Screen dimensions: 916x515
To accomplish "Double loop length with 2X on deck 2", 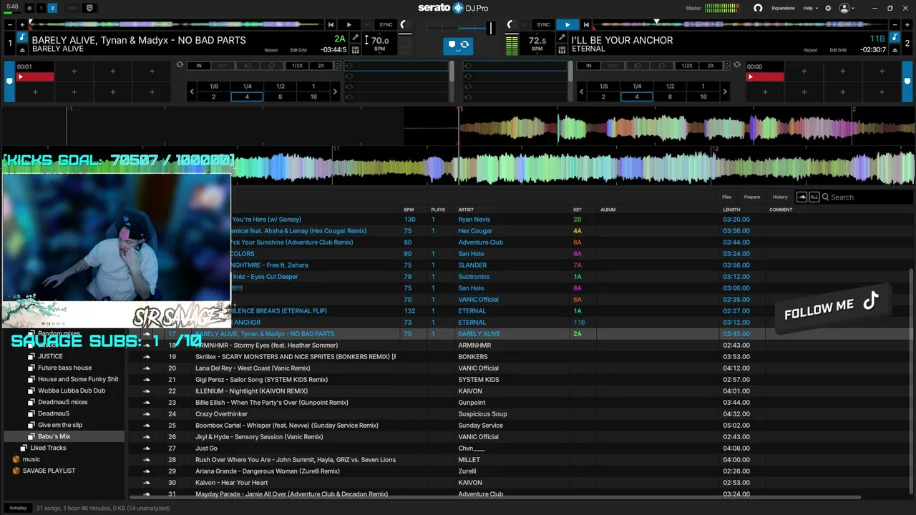I will pyautogui.click(x=711, y=66).
